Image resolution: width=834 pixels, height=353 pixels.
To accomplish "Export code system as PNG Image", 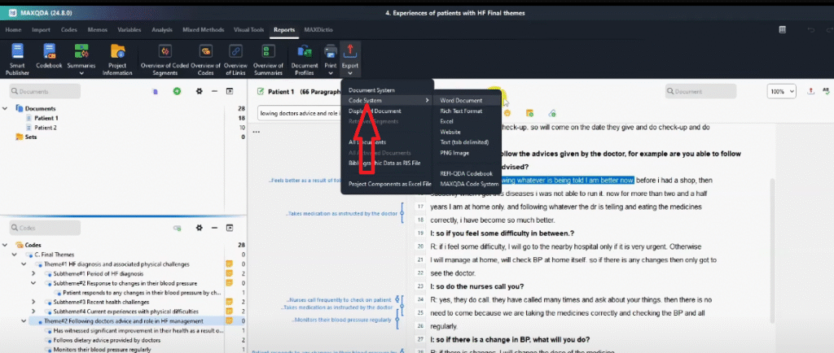I will (454, 152).
